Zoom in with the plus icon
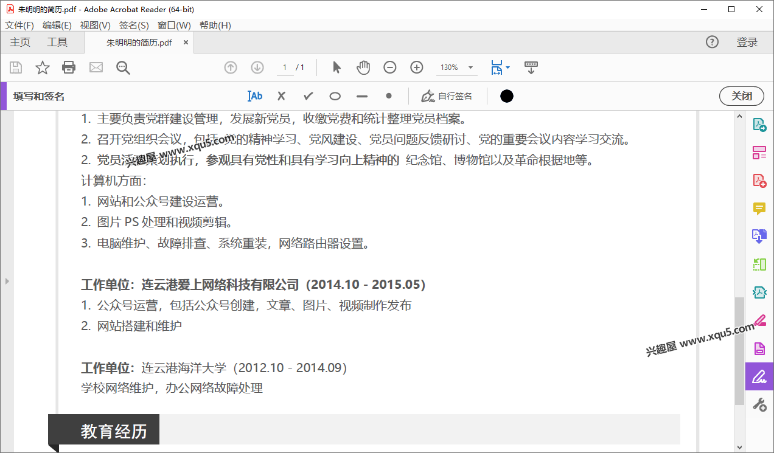Screen dimensions: 774x453 [417, 67]
